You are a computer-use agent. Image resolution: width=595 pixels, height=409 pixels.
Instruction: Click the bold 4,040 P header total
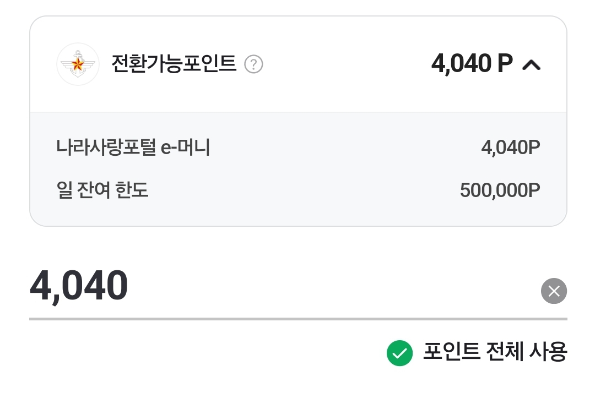pyautogui.click(x=472, y=64)
